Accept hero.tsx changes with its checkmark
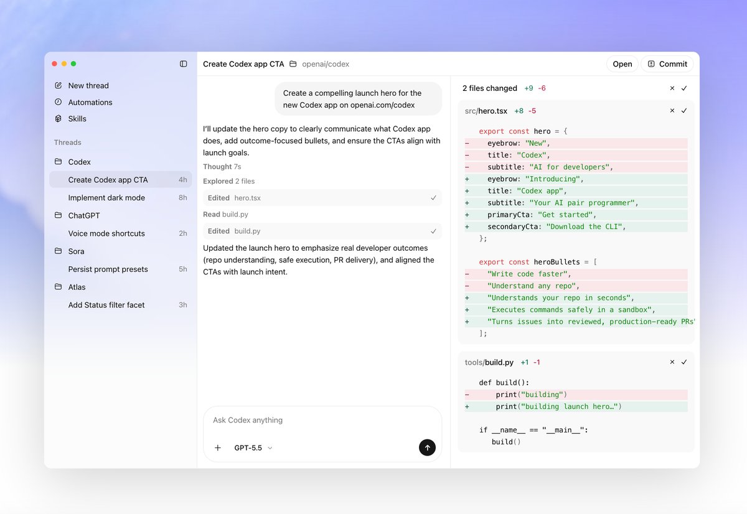This screenshot has width=747, height=514. tap(684, 111)
